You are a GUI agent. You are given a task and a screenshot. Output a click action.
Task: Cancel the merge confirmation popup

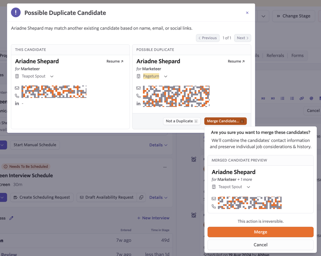tap(260, 245)
